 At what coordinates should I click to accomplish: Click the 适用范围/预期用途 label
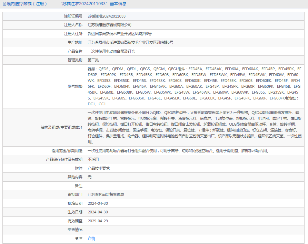[x=67, y=151]
